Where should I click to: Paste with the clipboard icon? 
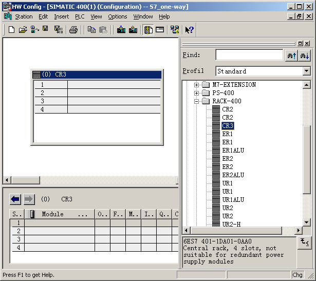[x=103, y=30]
